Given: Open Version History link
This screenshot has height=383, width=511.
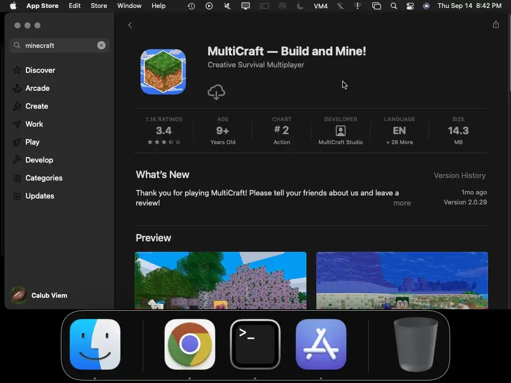Looking at the screenshot, I should (x=460, y=176).
